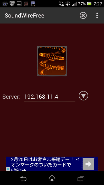Close the ad using its small X
104x185 pixels.
[x=8, y=169]
